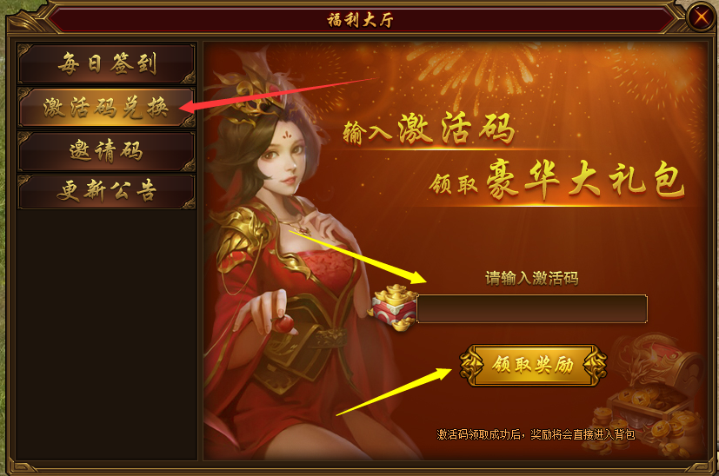Open the 更新公告 tab
This screenshot has height=476, width=719.
click(x=106, y=191)
